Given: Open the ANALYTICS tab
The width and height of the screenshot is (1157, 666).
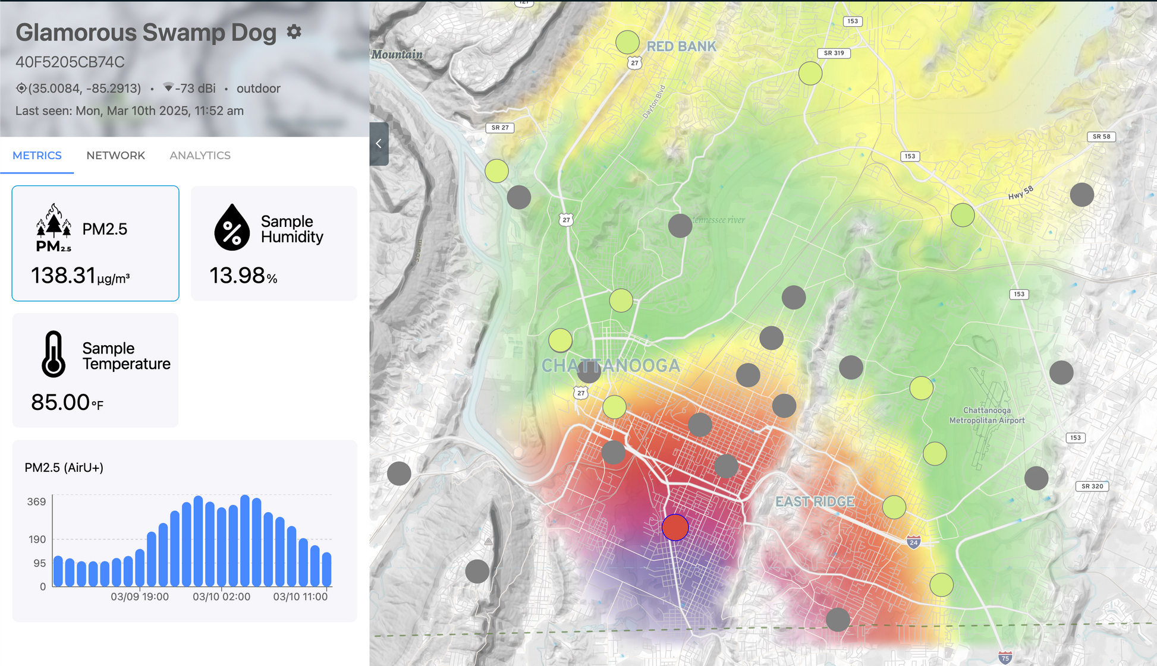Looking at the screenshot, I should tap(200, 155).
